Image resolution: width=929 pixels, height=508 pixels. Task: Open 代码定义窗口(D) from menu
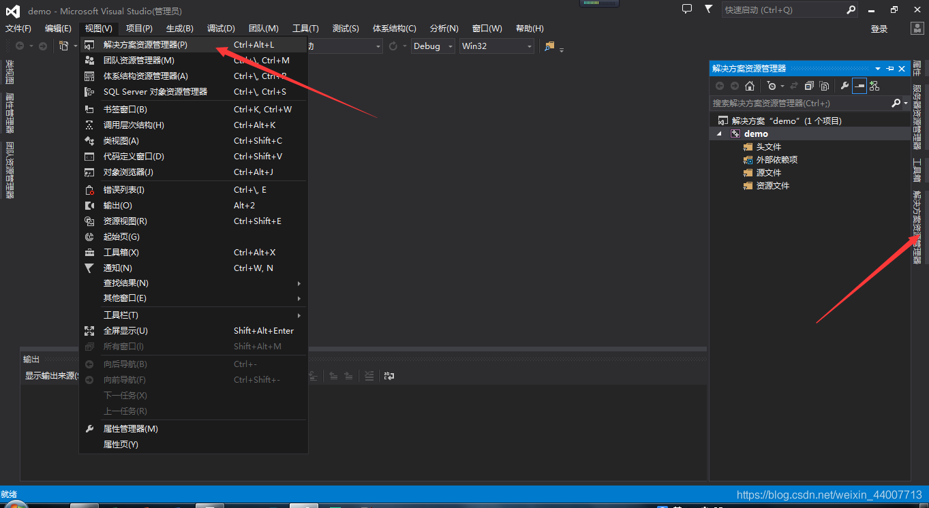(x=194, y=156)
